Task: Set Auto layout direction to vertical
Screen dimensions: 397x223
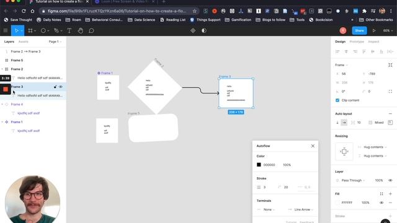Action: point(337,123)
